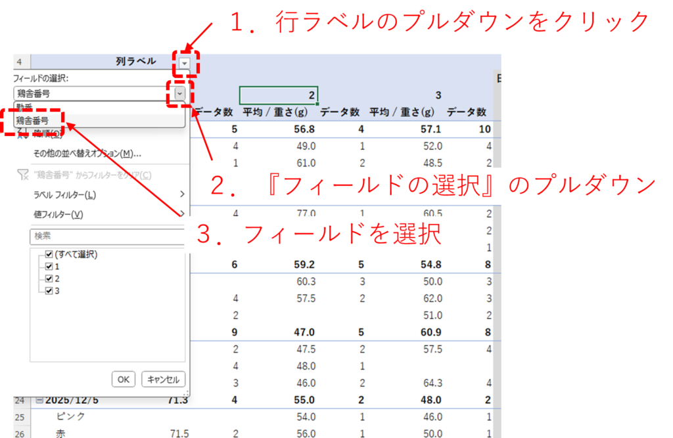Screen dimensions: 673x438
Task: Select the ピンク row label cell
Action: tap(71, 417)
